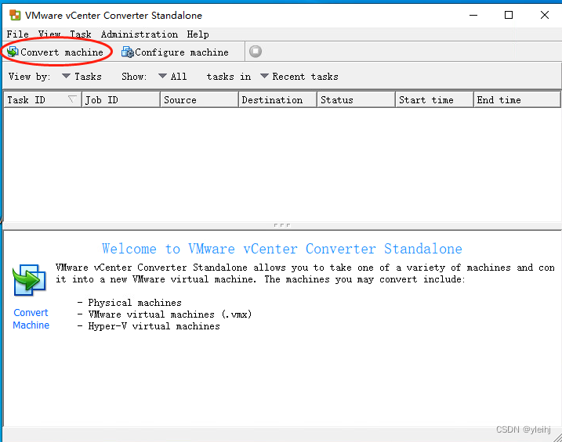Open the View menu

tap(49, 34)
